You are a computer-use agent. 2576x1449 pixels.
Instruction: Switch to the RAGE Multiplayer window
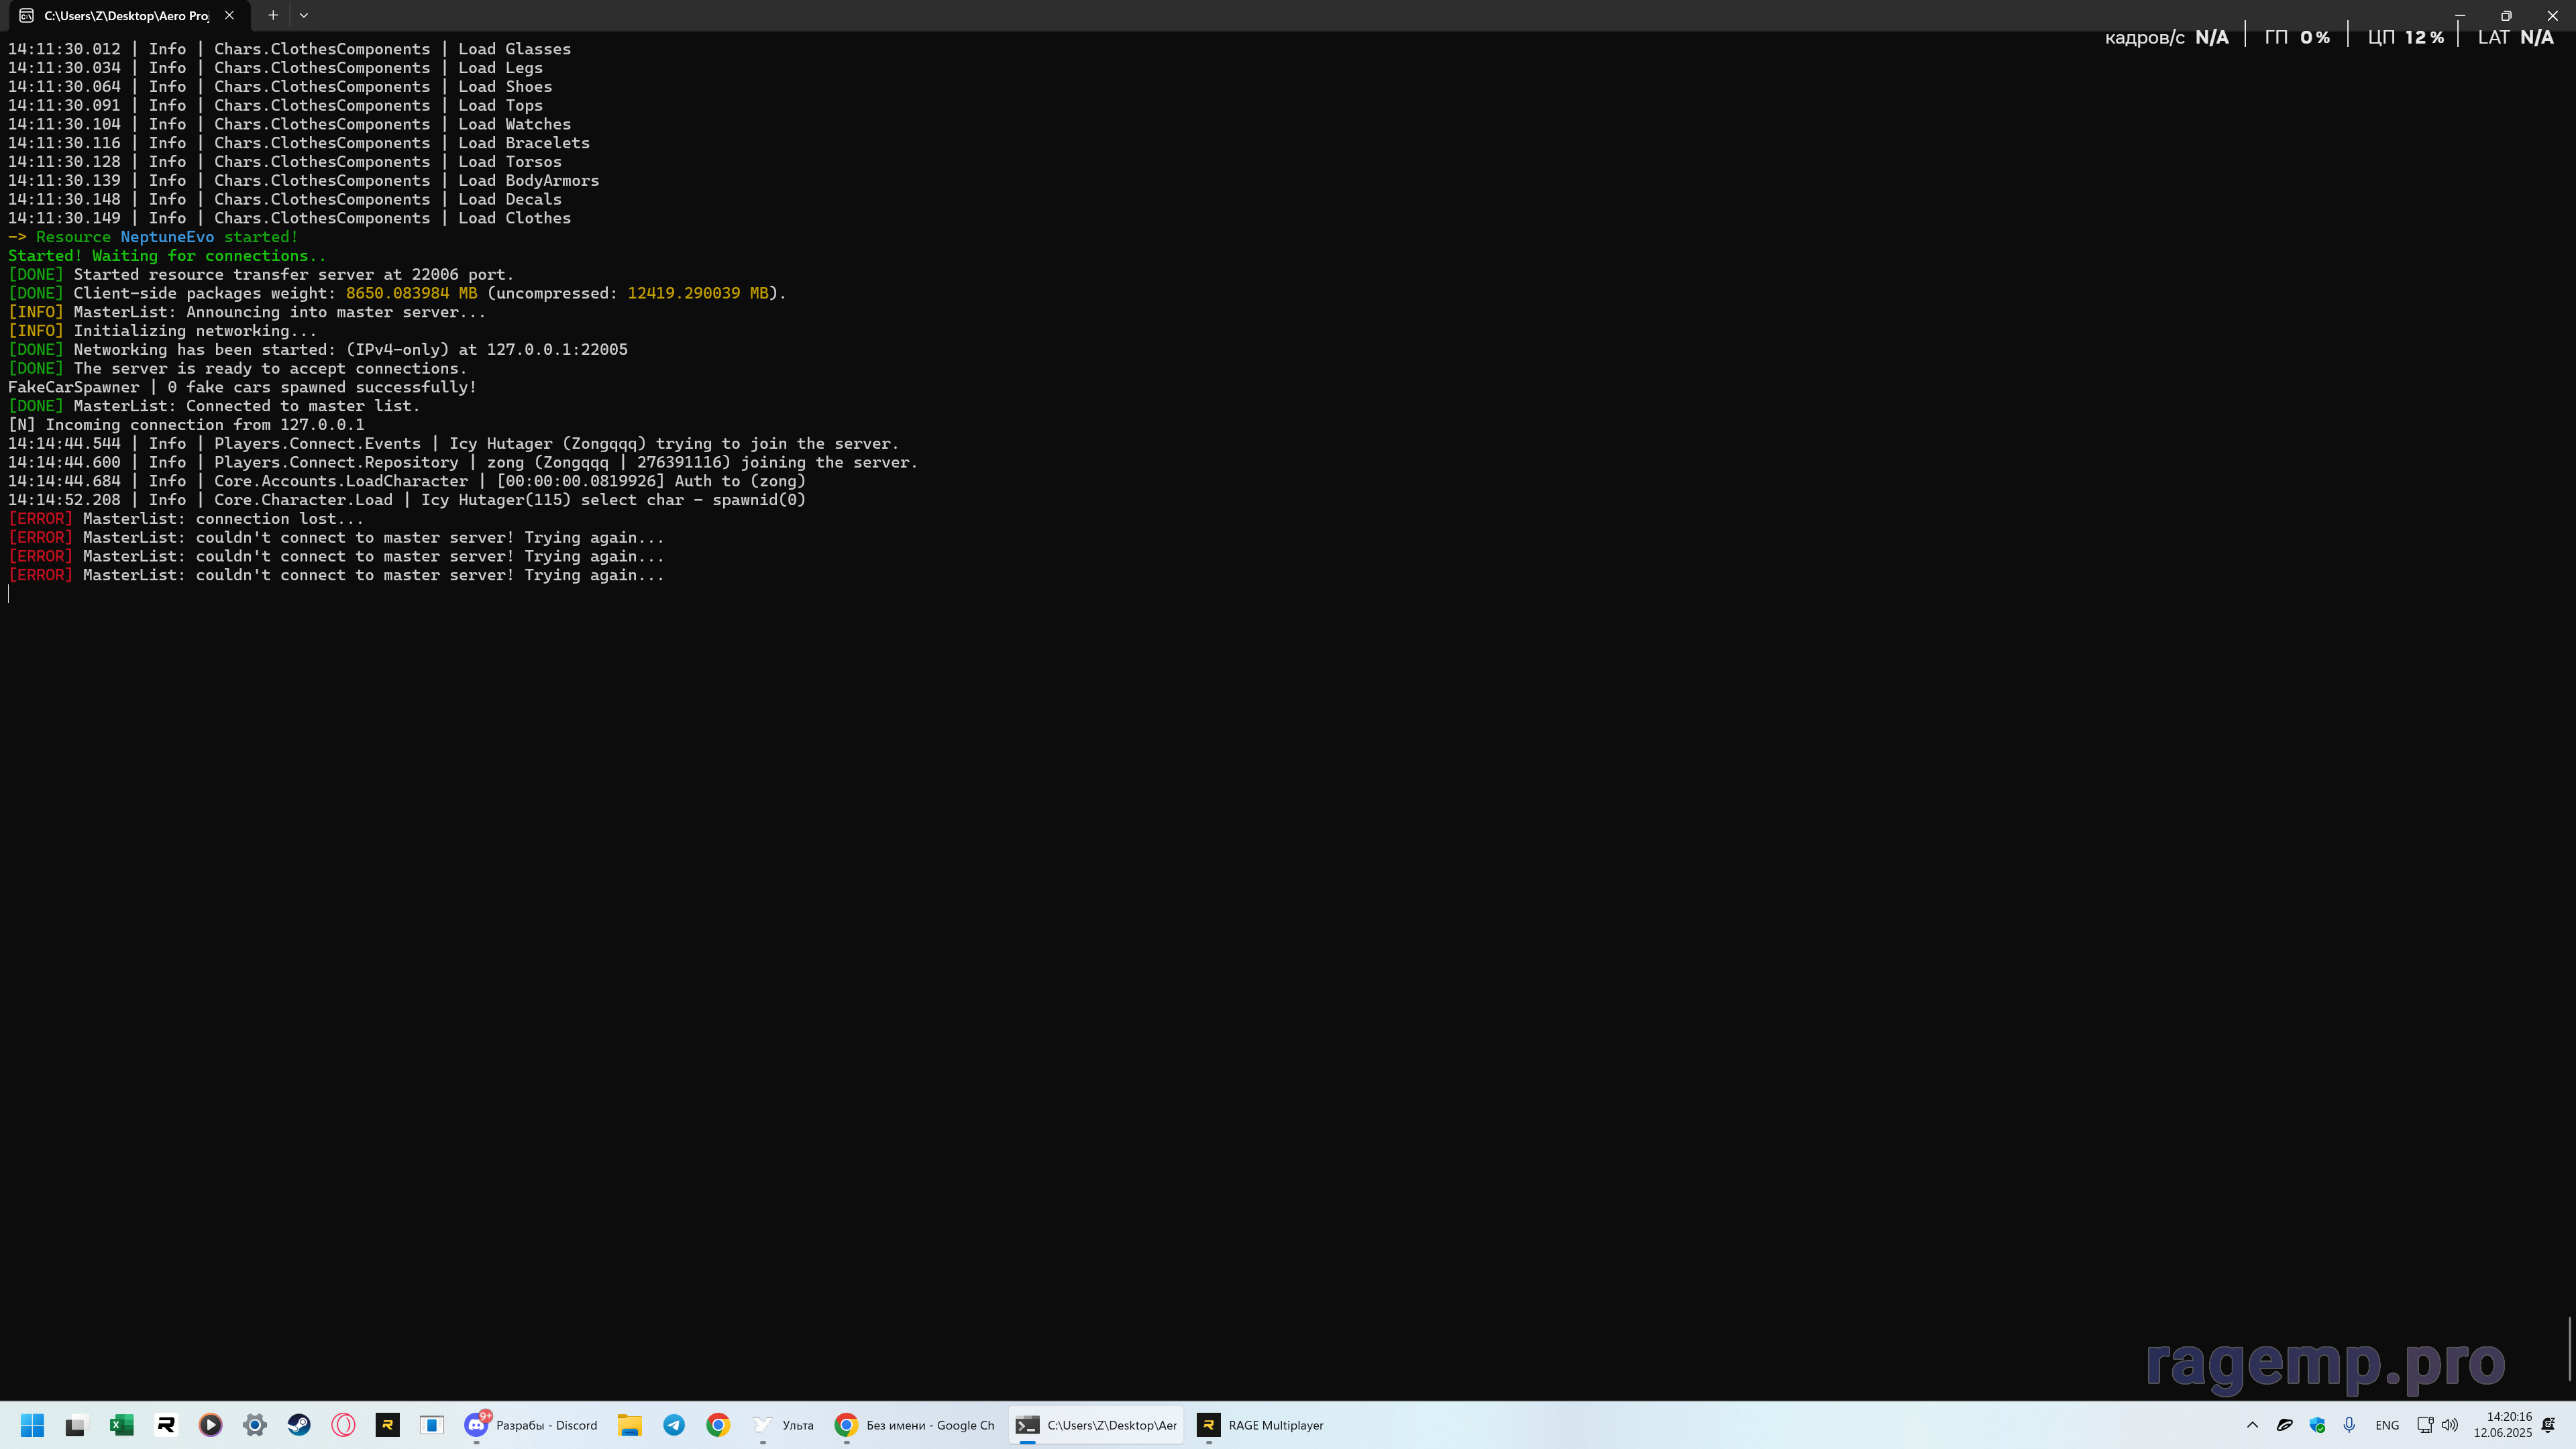pos(1260,1425)
